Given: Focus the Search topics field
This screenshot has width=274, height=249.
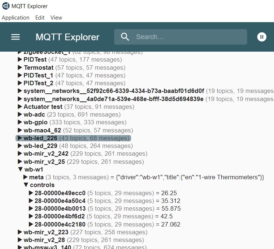Looking at the screenshot, I should click(180, 37).
